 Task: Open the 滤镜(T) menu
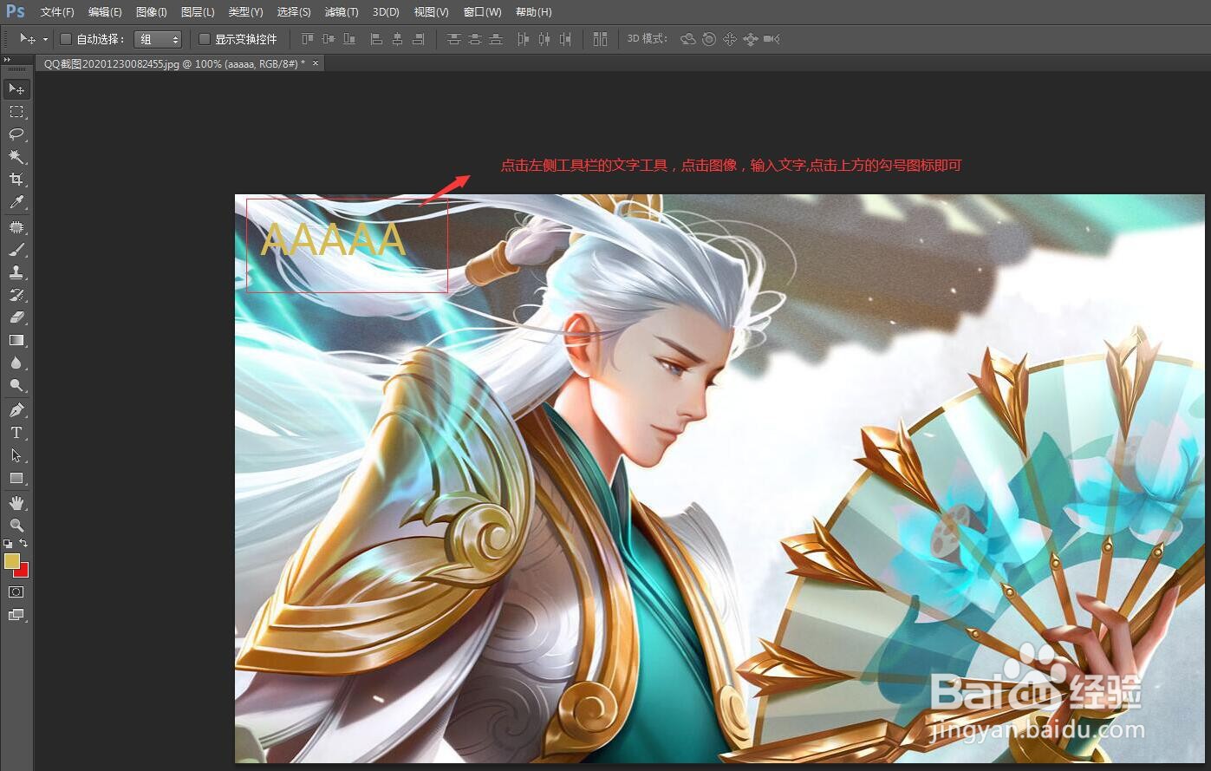(342, 12)
